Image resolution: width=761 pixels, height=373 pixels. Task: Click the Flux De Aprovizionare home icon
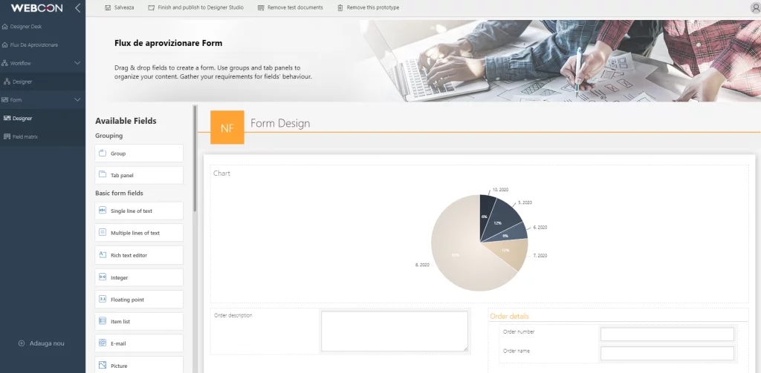(x=5, y=45)
